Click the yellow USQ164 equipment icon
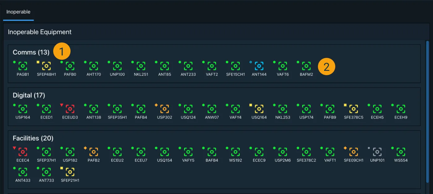 259,109
